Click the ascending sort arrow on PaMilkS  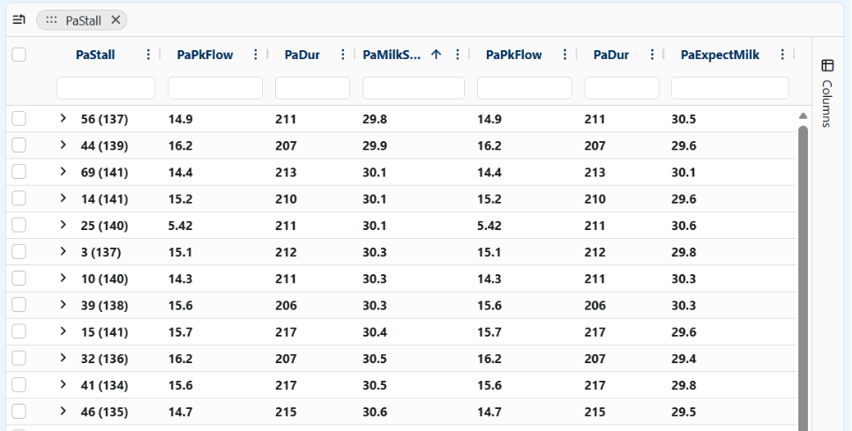point(437,55)
